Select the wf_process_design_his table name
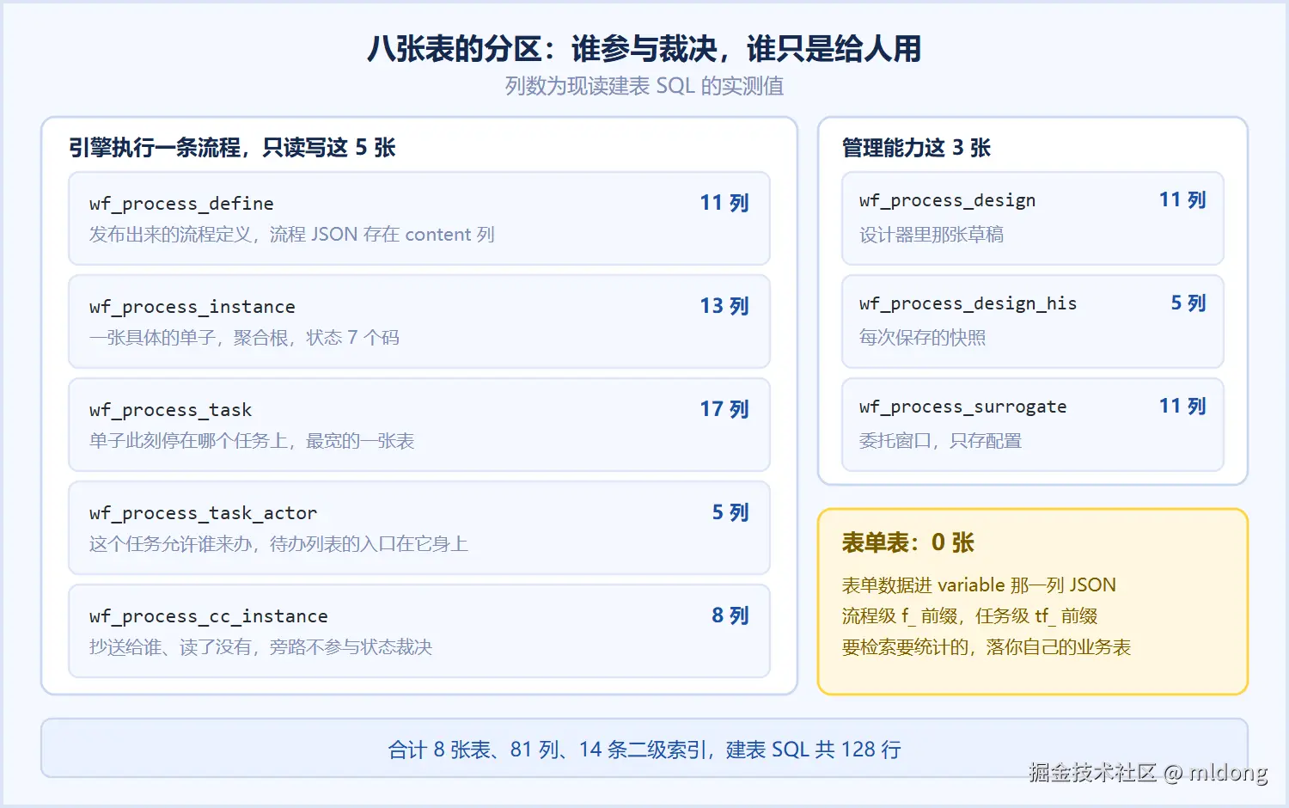This screenshot has height=808, width=1289. tap(968, 303)
